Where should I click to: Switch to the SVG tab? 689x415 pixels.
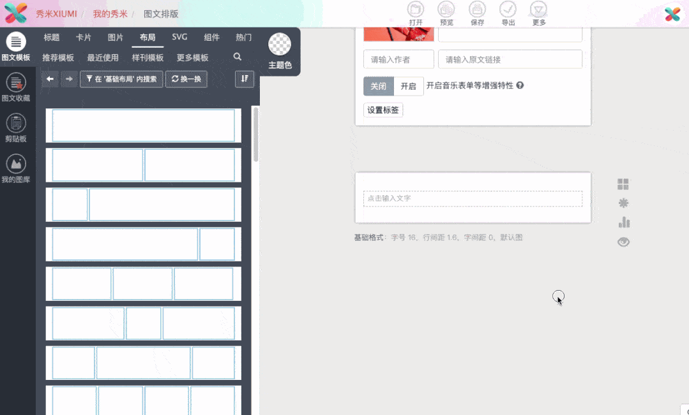pyautogui.click(x=179, y=38)
